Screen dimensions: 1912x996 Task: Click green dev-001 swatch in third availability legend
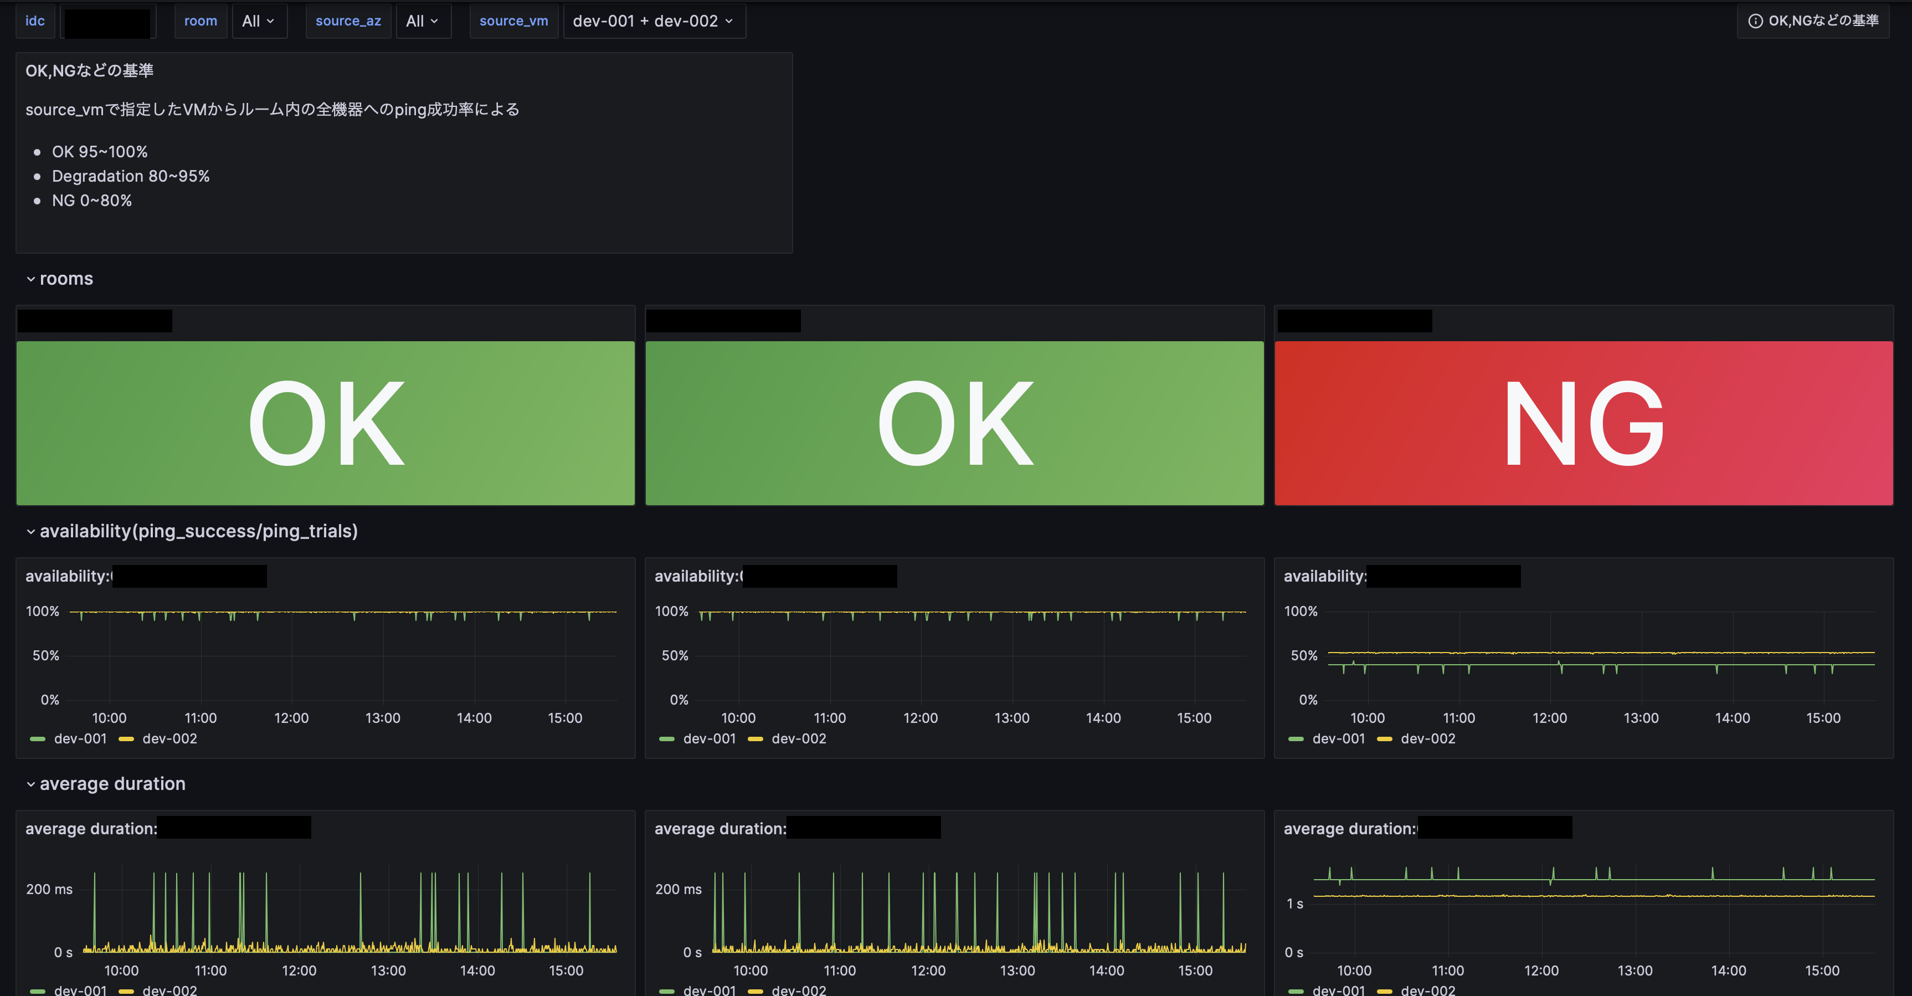[1296, 739]
